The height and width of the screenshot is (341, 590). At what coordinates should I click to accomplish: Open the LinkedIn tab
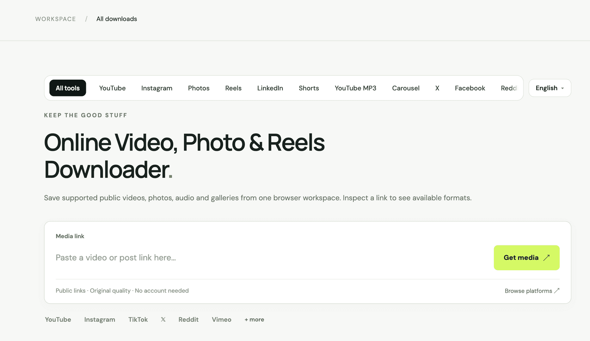tap(270, 88)
